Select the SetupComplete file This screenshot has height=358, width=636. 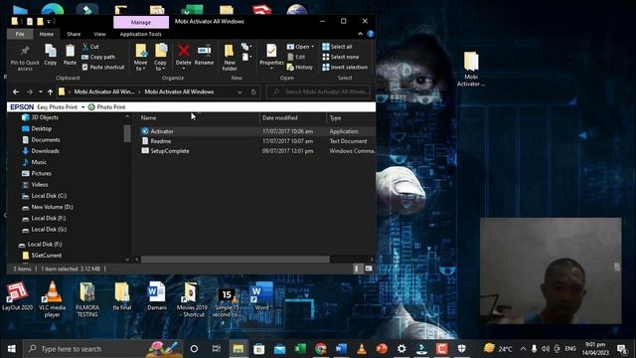[x=170, y=151]
